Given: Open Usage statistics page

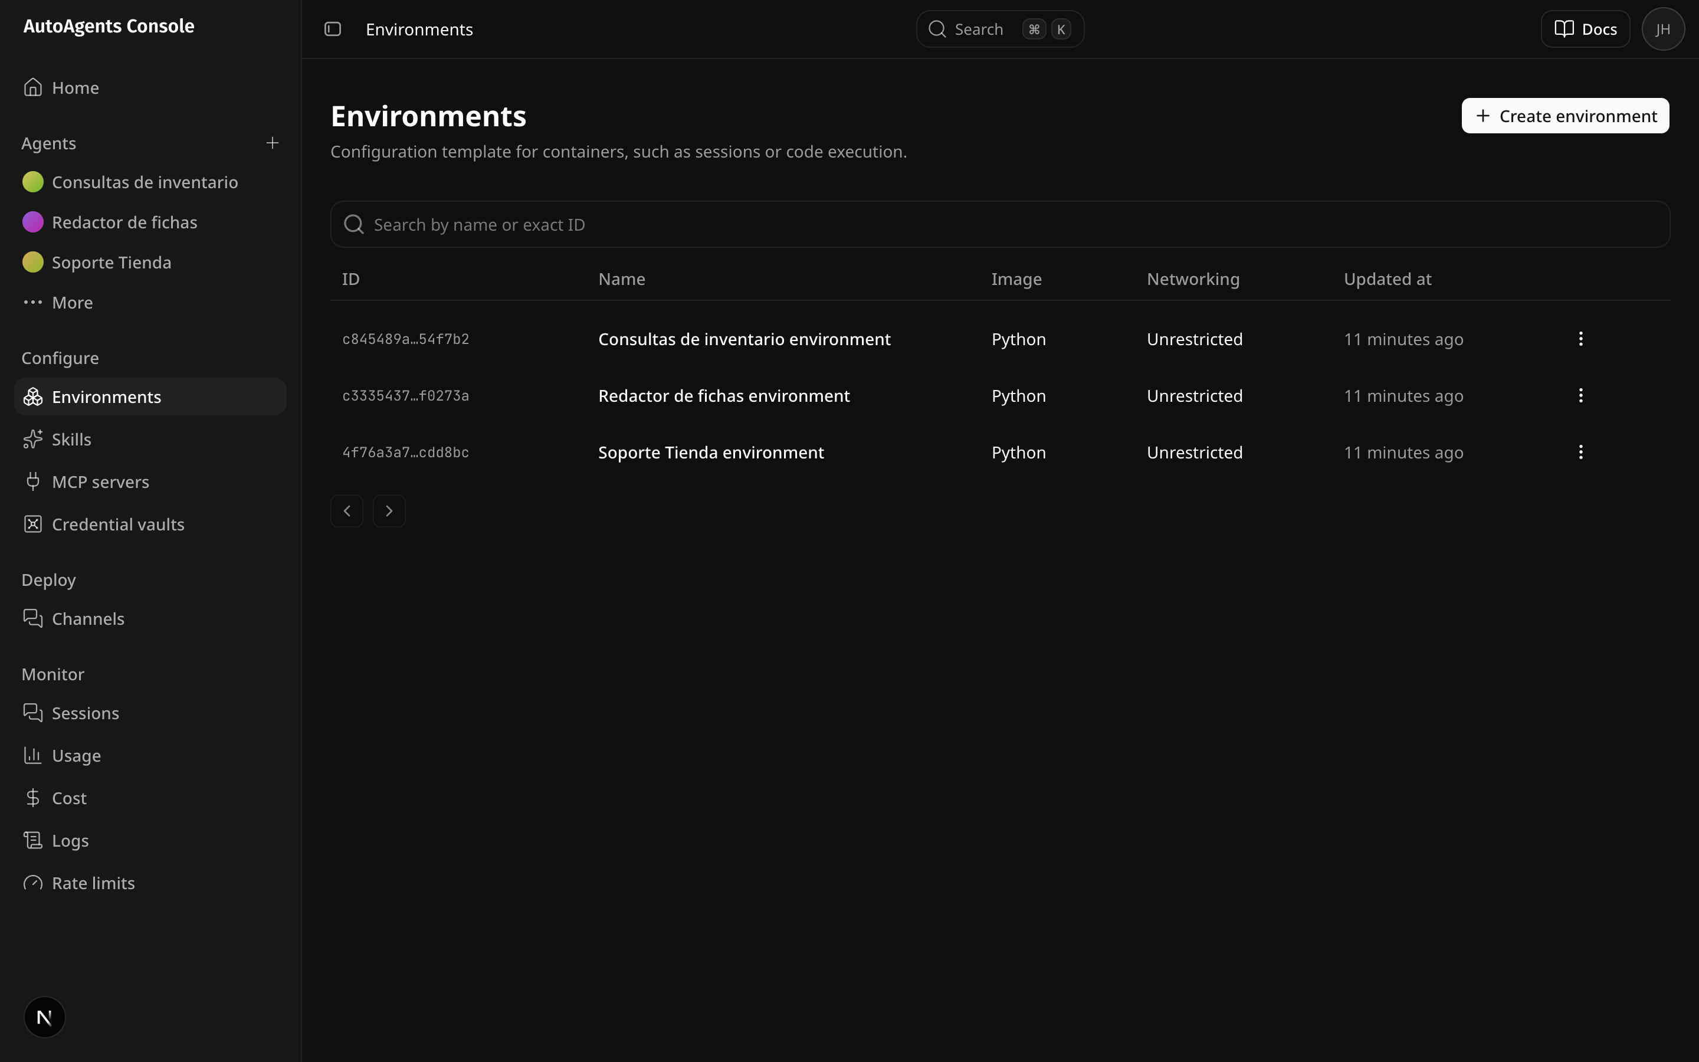Looking at the screenshot, I should pyautogui.click(x=149, y=755).
